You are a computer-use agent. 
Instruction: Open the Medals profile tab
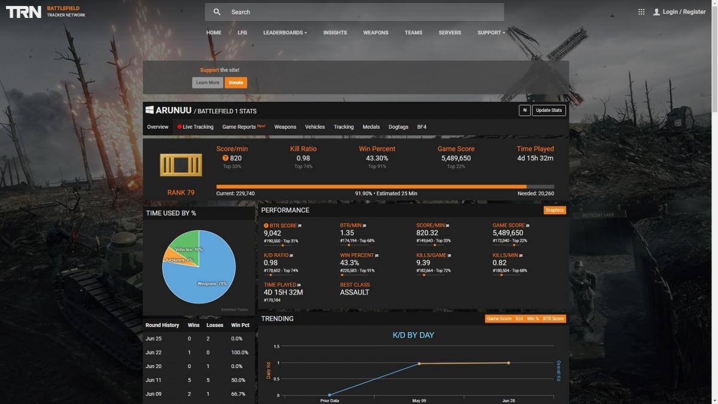(371, 127)
